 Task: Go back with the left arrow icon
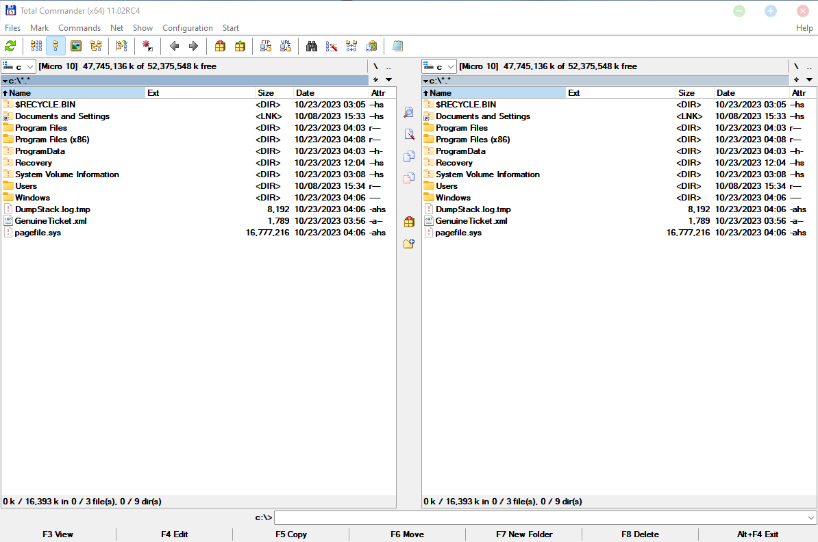pos(174,46)
